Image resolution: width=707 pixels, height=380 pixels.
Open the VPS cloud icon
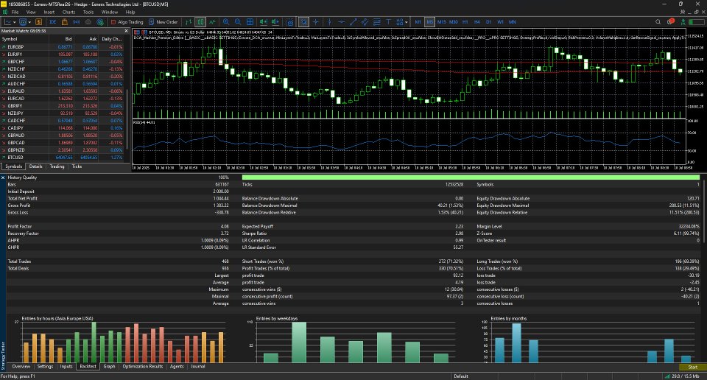tap(88, 21)
